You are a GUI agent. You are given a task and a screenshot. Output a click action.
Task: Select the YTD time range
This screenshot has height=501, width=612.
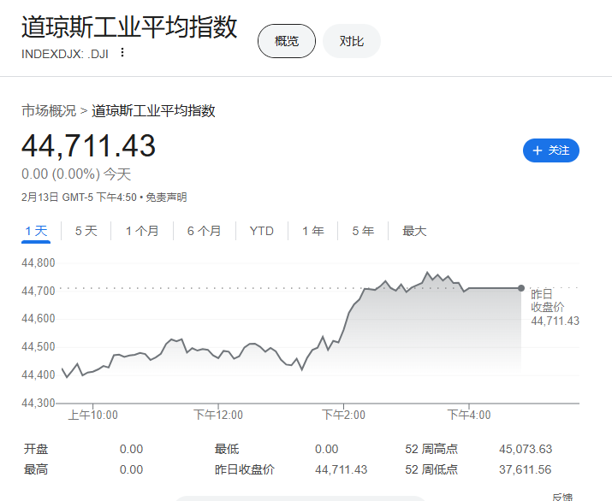[x=262, y=231]
